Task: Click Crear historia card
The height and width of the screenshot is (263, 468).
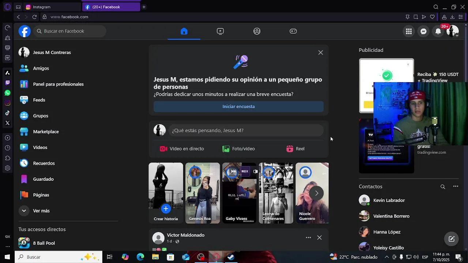Action: [x=166, y=193]
